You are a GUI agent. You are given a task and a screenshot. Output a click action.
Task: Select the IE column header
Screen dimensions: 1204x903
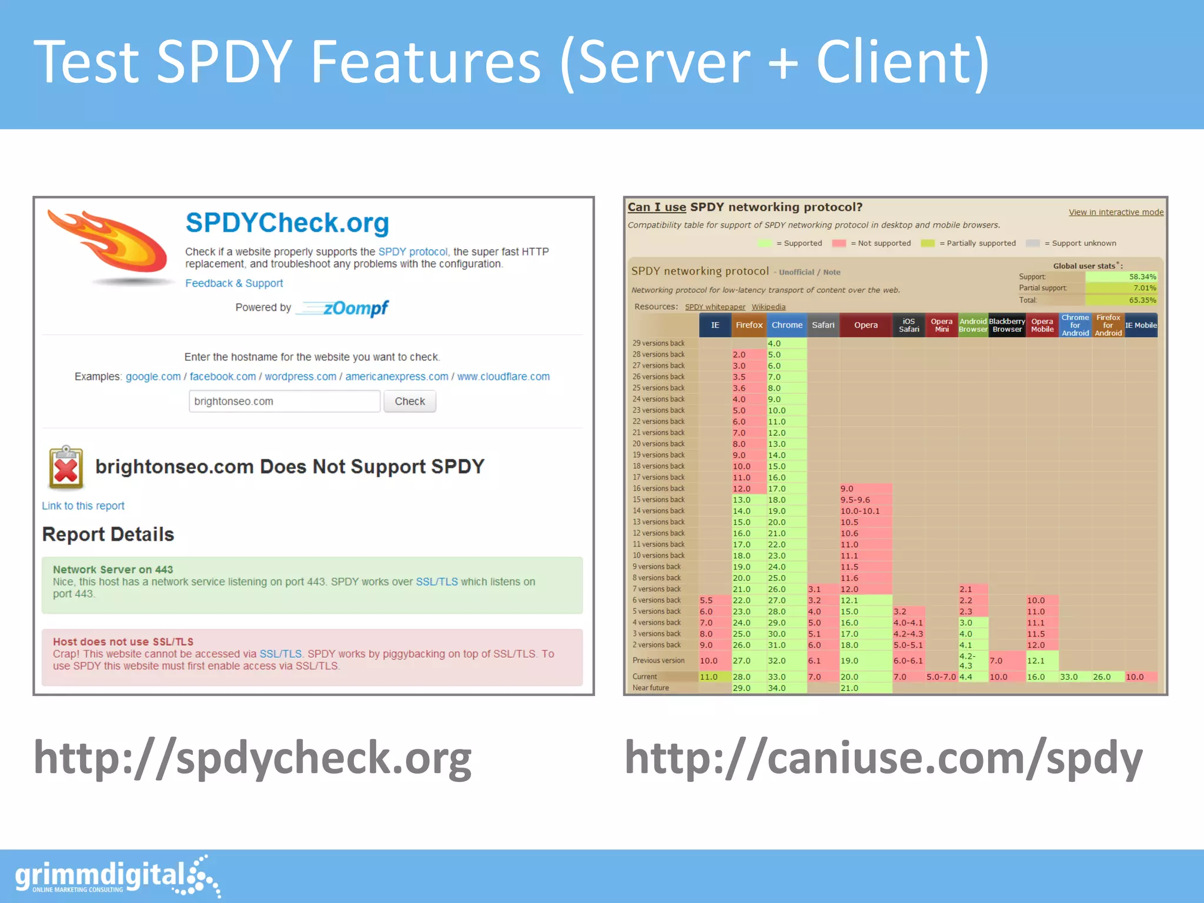(x=715, y=325)
